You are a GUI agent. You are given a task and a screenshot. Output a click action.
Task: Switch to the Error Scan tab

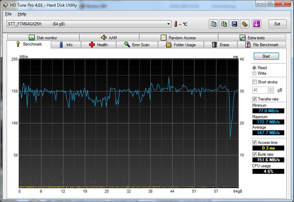(137, 45)
